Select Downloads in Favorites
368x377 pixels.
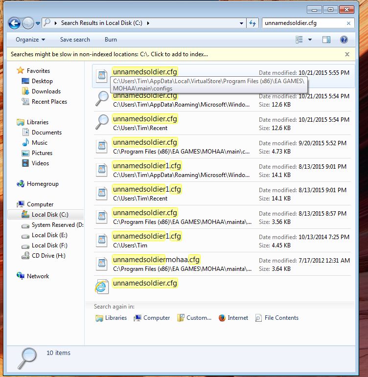pos(46,91)
